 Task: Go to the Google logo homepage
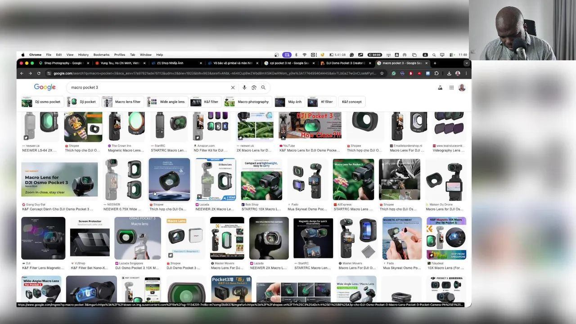point(45,87)
